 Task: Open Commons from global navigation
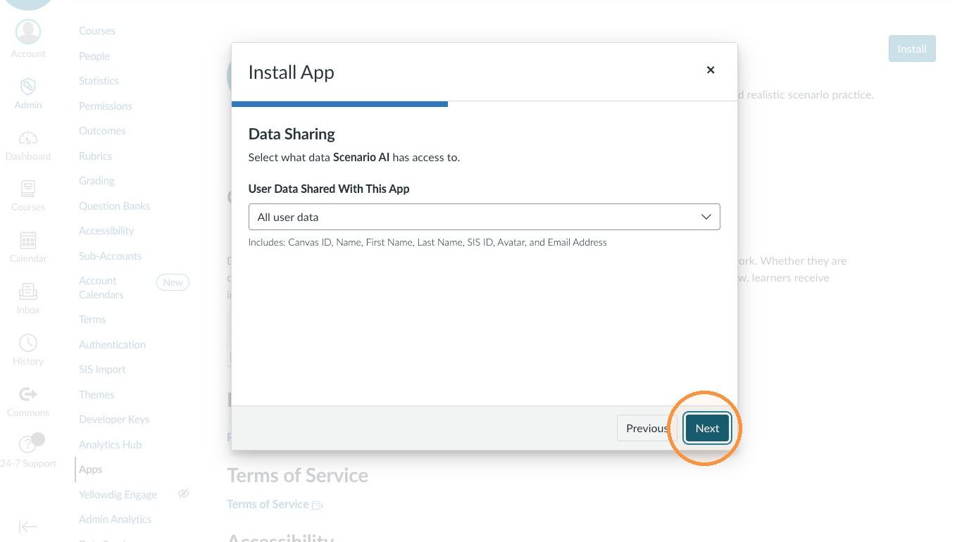tap(28, 402)
